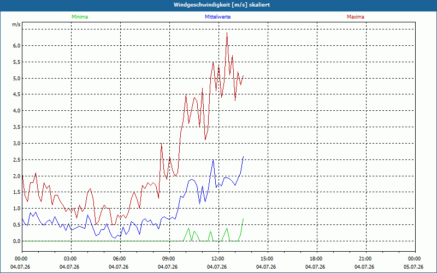Screen dimensions: 437x273
Task: Click the 06:00 time axis label
Action: 120,259
